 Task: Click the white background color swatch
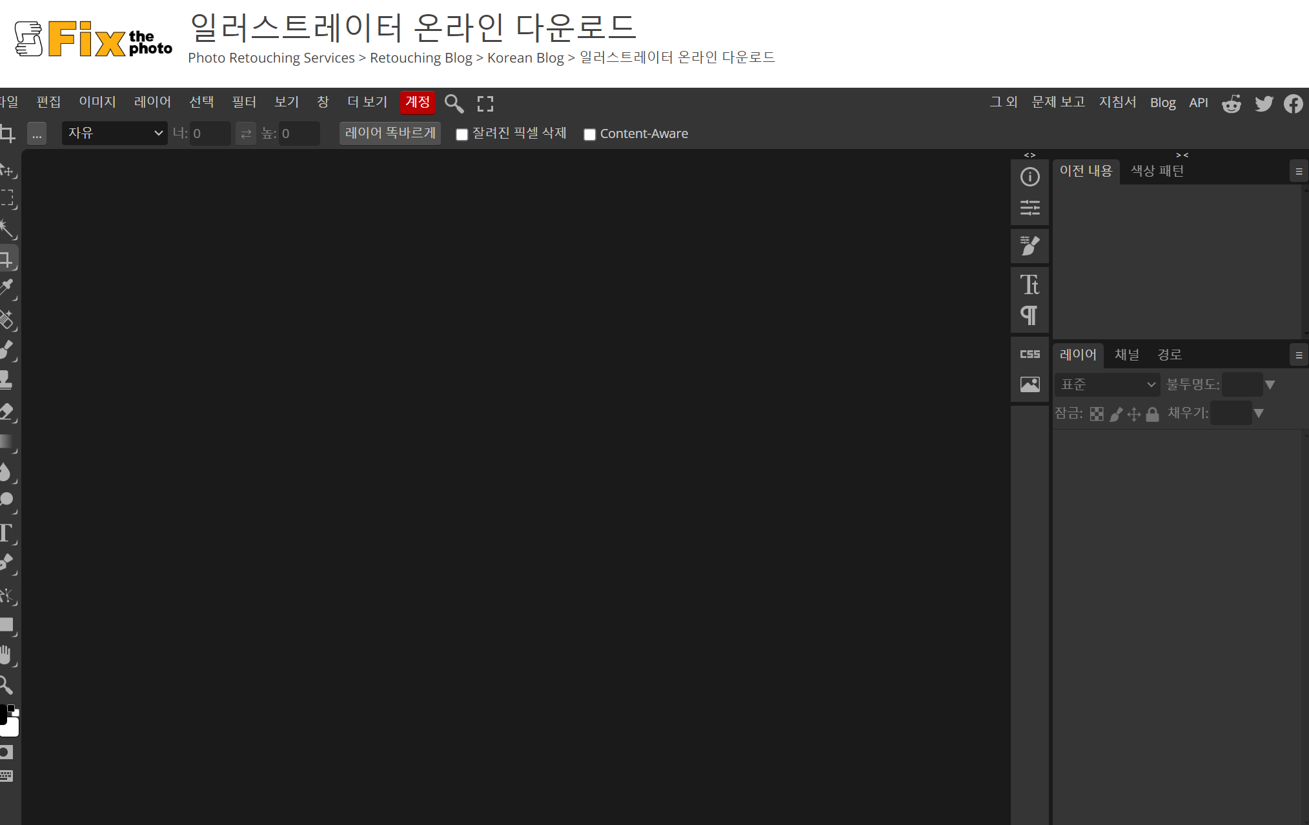(10, 728)
